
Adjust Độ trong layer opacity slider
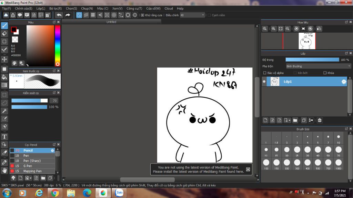click(312, 59)
